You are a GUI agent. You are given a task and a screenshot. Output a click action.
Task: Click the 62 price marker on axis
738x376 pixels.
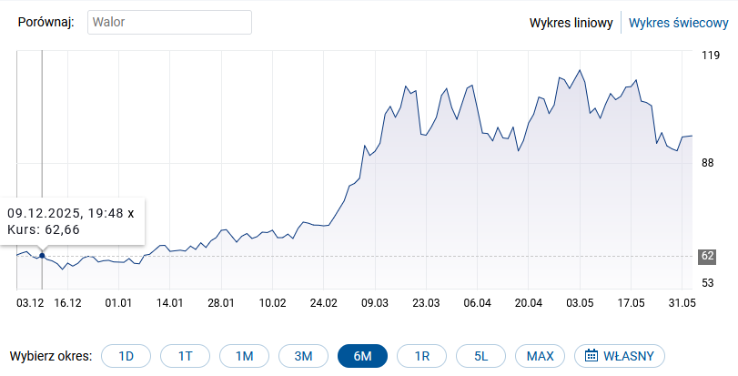(x=707, y=256)
